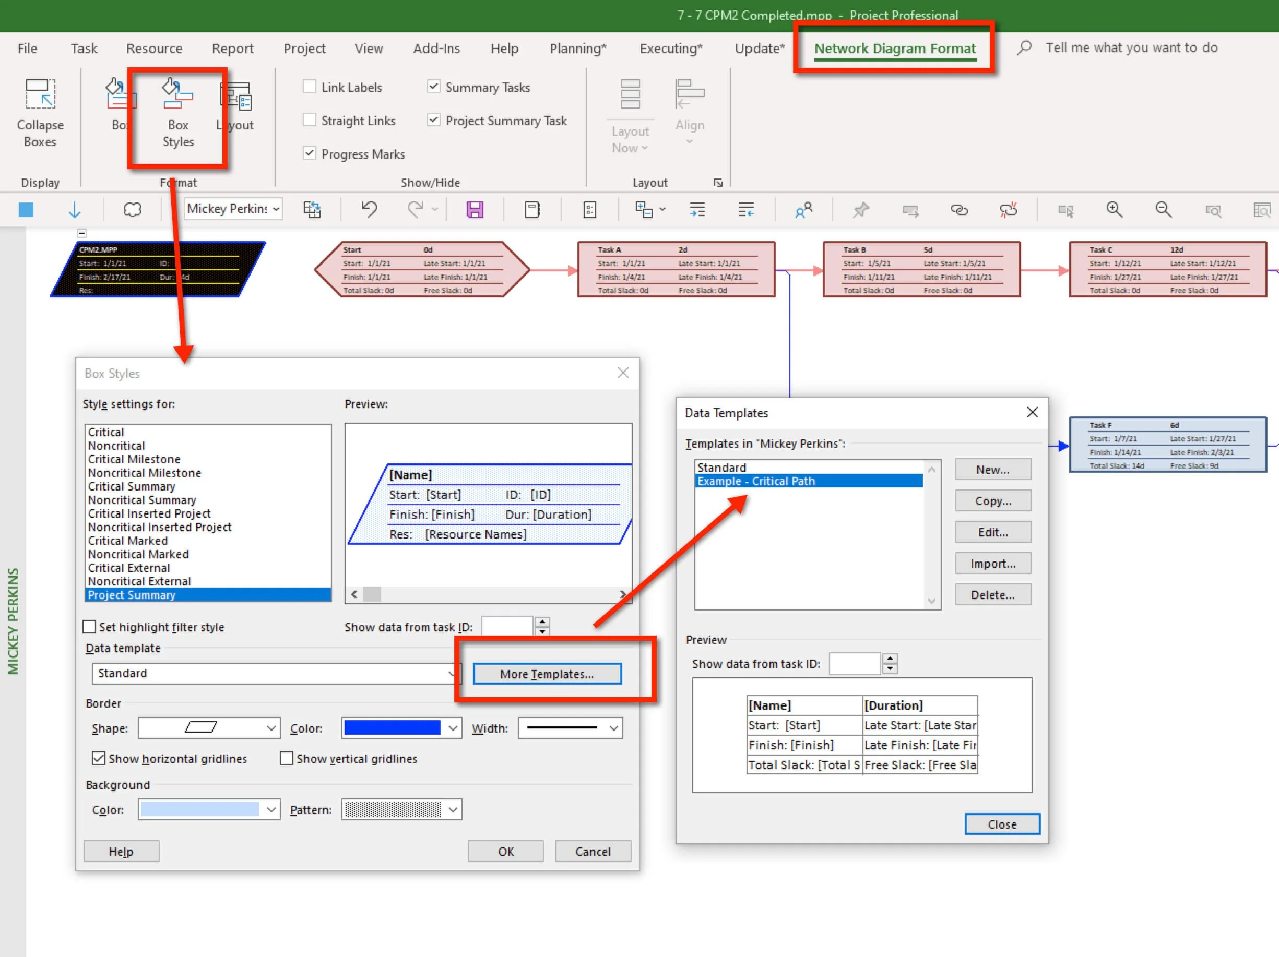Image resolution: width=1279 pixels, height=957 pixels.
Task: Open the blue Border Color swatch
Action: (x=402, y=728)
